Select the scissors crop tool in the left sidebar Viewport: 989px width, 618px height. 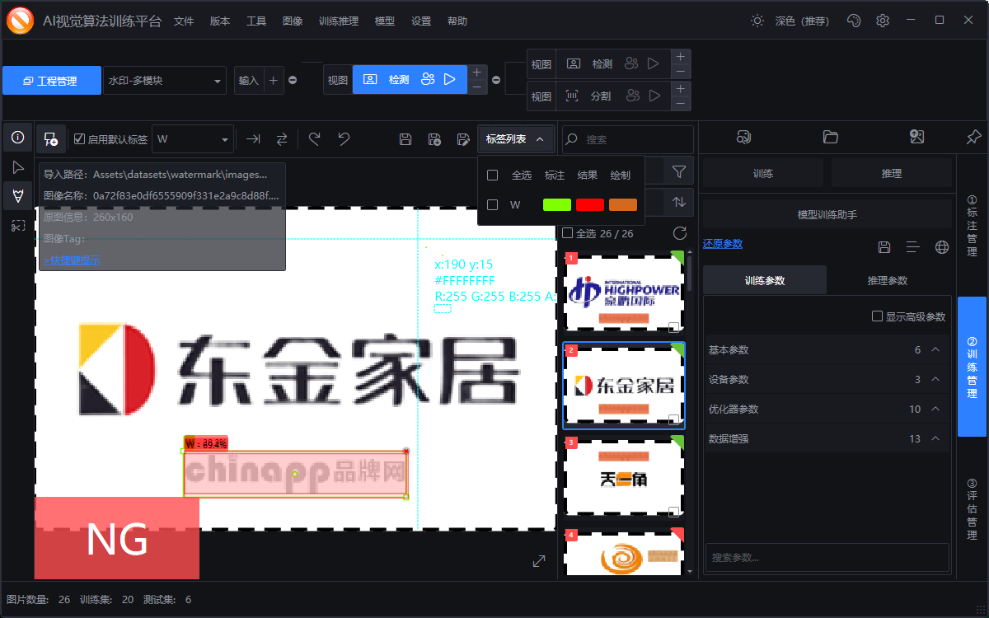(x=17, y=225)
